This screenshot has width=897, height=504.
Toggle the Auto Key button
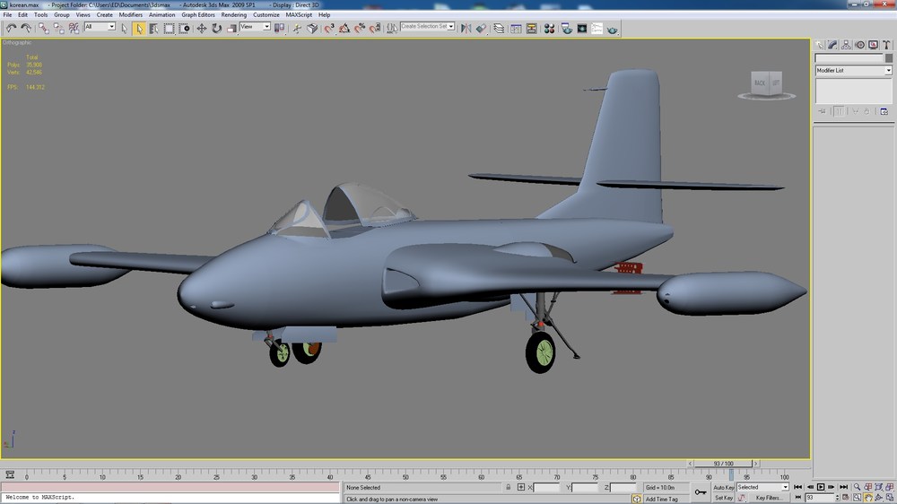click(723, 488)
